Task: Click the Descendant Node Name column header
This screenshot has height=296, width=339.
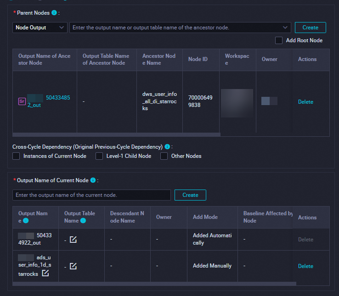Action: [127, 217]
